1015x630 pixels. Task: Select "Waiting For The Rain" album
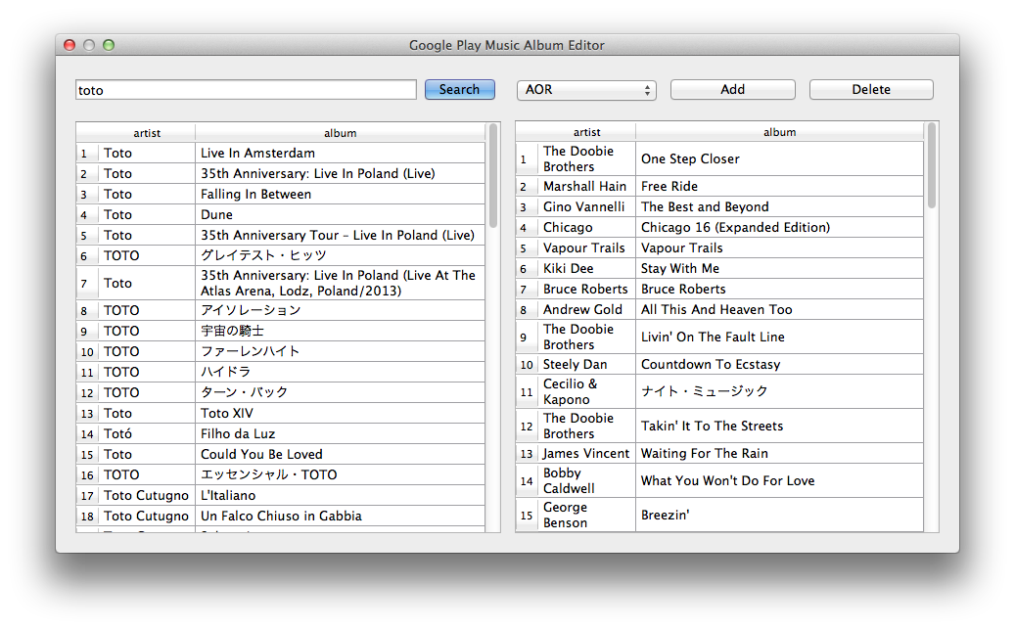coord(779,453)
